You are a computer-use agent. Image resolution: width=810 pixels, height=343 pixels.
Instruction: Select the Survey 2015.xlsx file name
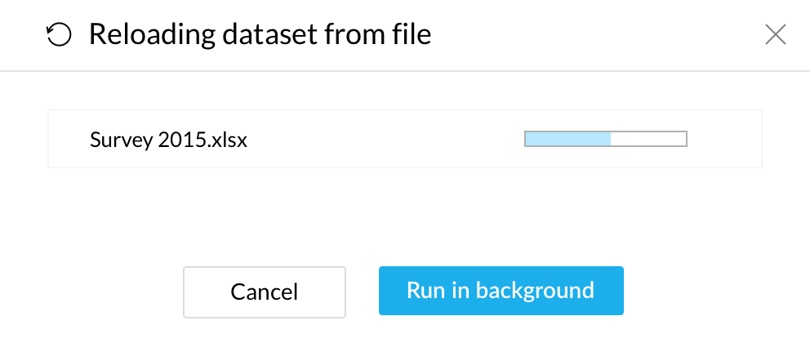pos(168,140)
